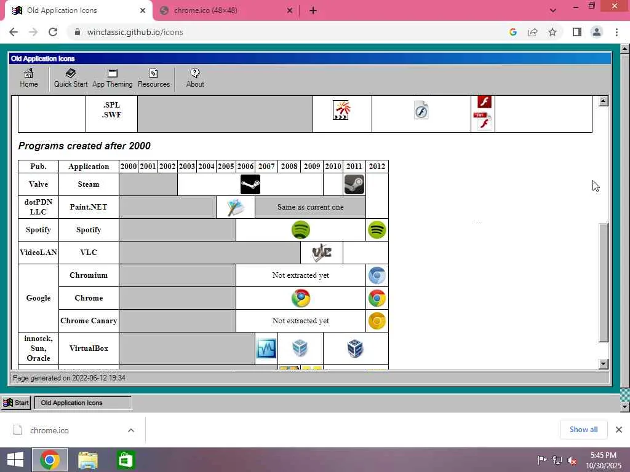The image size is (630, 472).
Task: Click the VirtualBox application cell
Action: click(89, 348)
